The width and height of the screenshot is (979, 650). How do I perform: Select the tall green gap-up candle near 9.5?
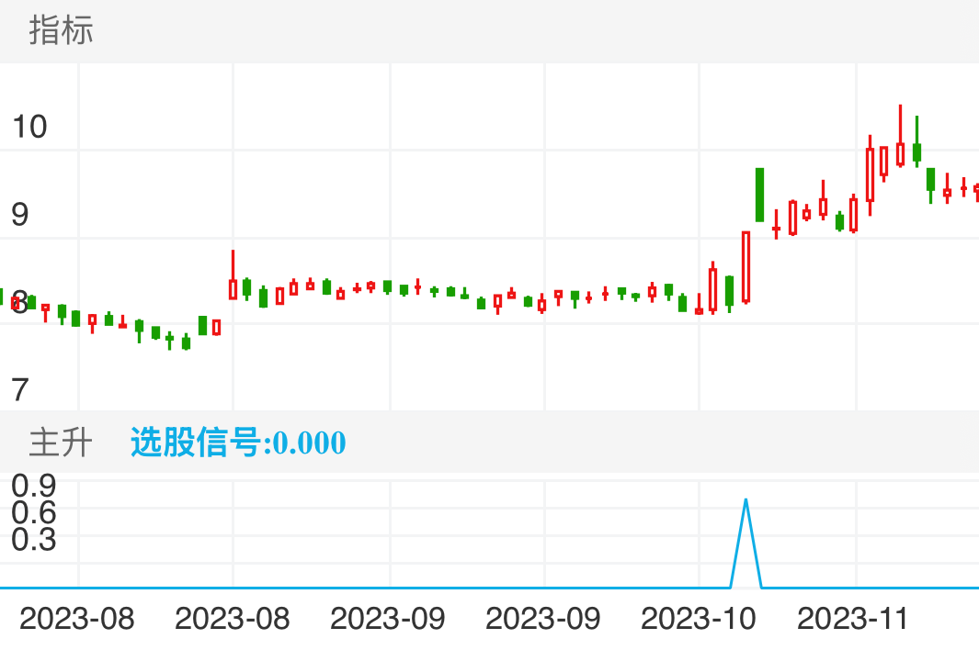point(760,195)
